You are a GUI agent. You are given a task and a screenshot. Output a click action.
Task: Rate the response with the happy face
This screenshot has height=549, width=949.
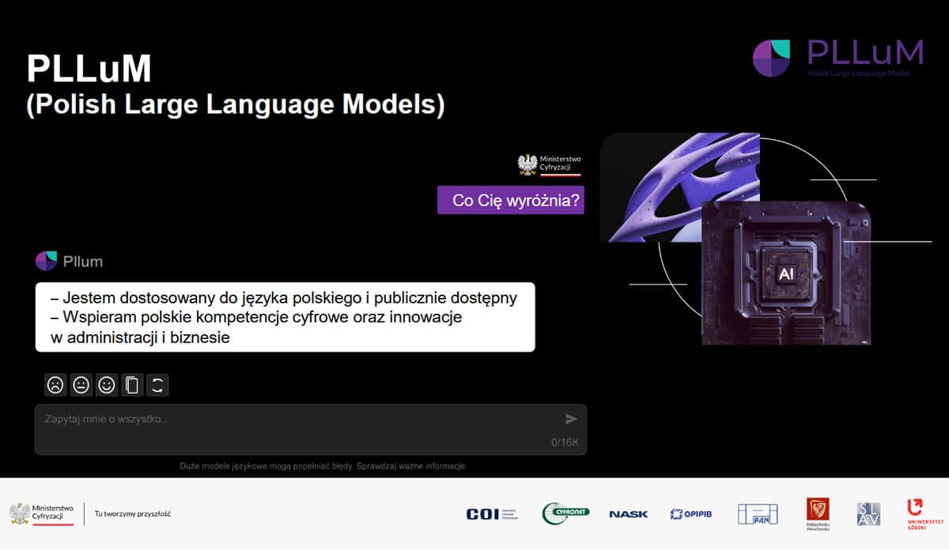pyautogui.click(x=107, y=385)
